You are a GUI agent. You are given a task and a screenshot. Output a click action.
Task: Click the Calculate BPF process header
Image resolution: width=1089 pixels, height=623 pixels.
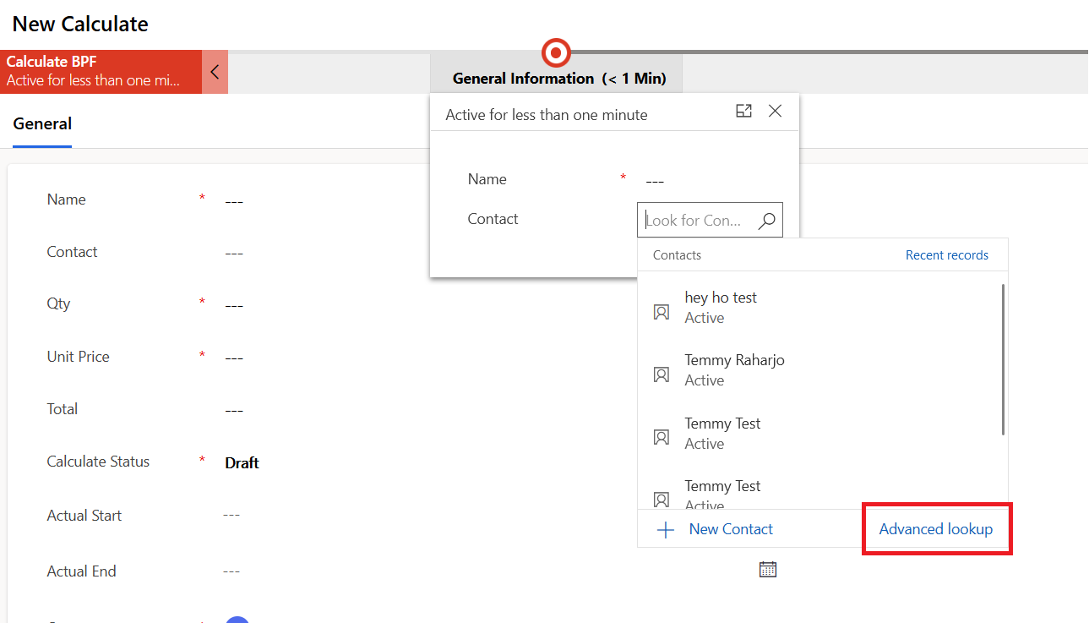click(x=101, y=72)
